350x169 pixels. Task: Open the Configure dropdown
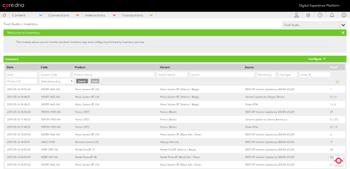click(x=317, y=59)
